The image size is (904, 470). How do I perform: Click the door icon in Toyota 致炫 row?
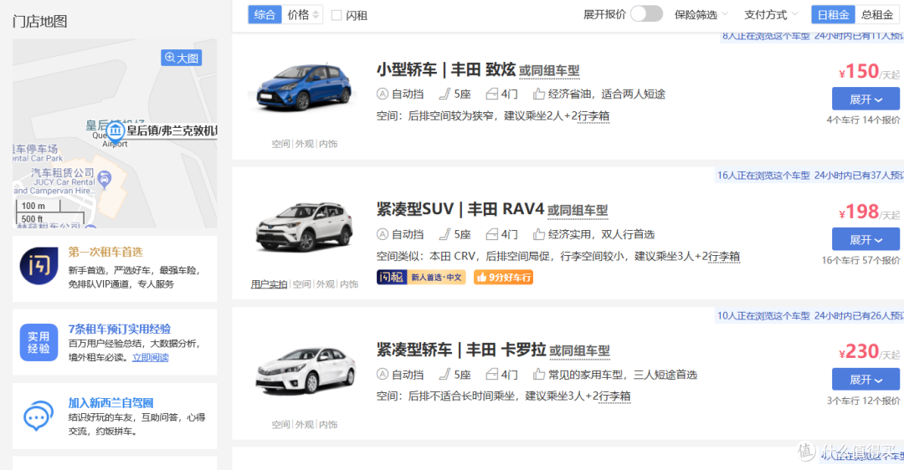click(492, 94)
